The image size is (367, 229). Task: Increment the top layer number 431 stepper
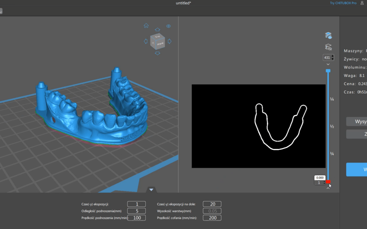(332, 56)
